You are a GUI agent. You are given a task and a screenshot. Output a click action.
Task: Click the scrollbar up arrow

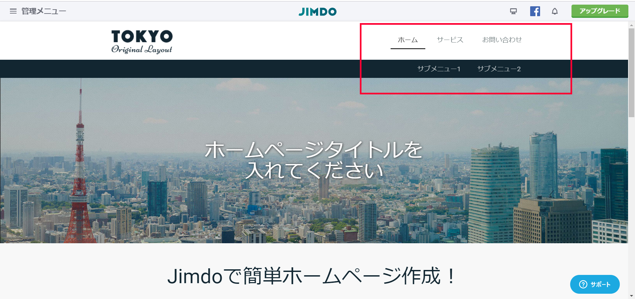(x=631, y=25)
